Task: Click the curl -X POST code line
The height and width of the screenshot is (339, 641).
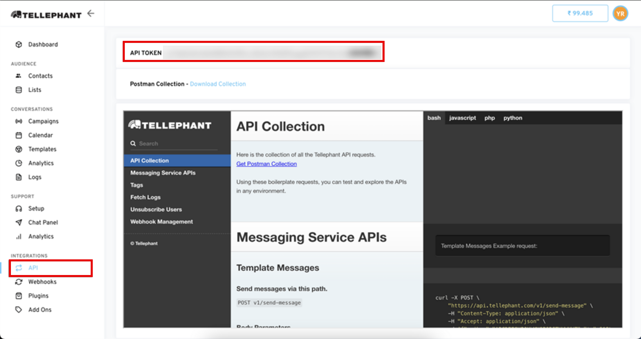Action: tap(457, 298)
